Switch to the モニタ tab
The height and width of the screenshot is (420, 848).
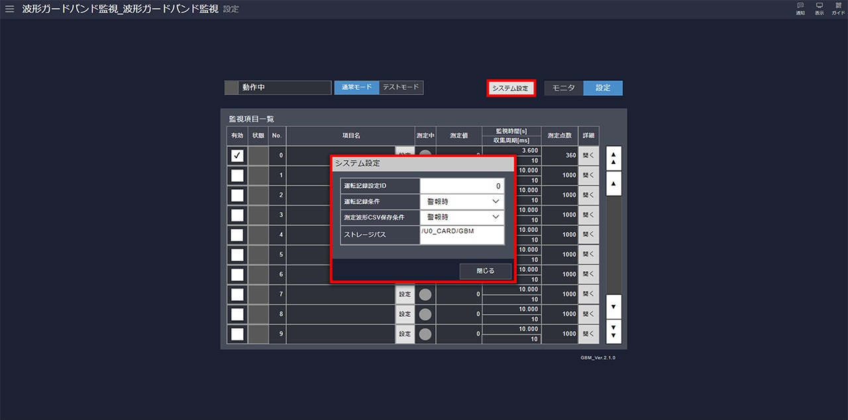click(563, 88)
